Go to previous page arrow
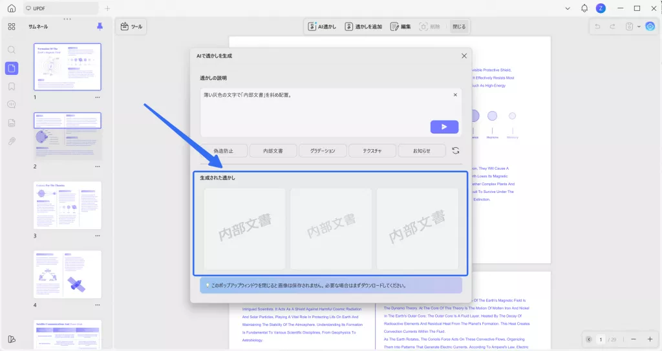This screenshot has height=351, width=662. (589, 339)
